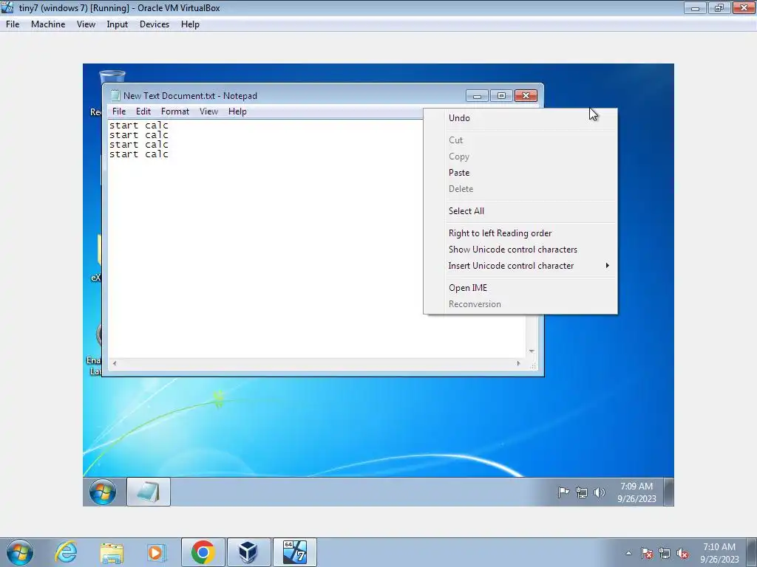The width and height of the screenshot is (757, 567).
Task: Open VirtualBox Help menu
Action: (190, 24)
